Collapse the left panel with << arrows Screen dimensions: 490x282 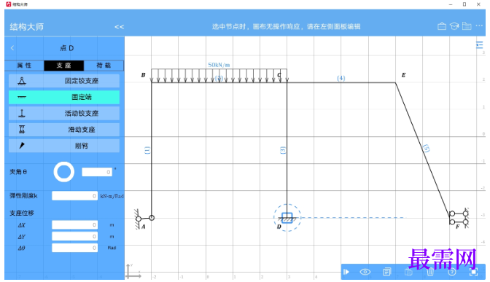tap(119, 27)
